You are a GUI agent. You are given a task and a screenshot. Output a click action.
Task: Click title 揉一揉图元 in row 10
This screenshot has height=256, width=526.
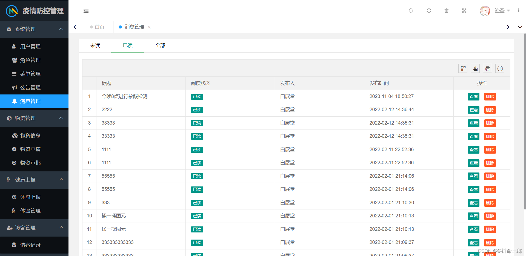click(x=114, y=216)
